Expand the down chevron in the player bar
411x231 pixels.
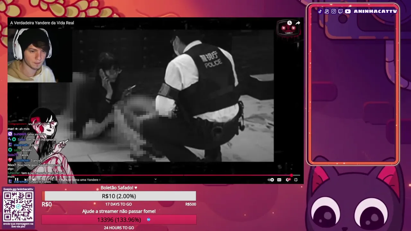155,180
